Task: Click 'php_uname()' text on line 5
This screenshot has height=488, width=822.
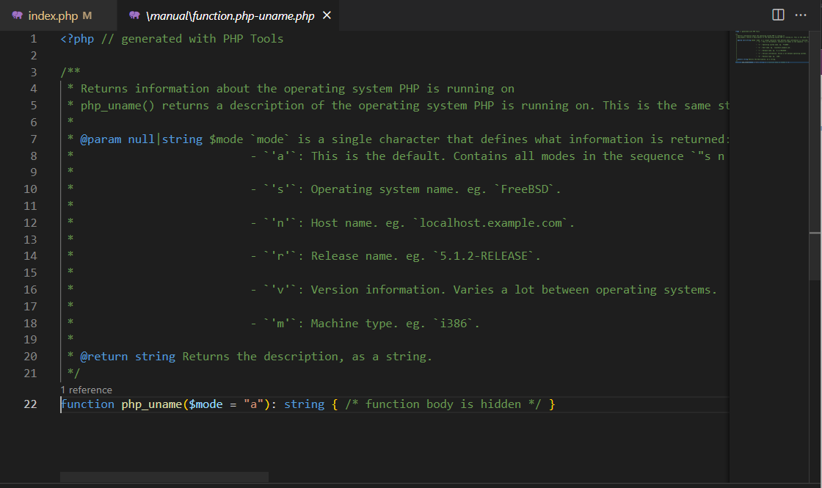Action: click(117, 106)
